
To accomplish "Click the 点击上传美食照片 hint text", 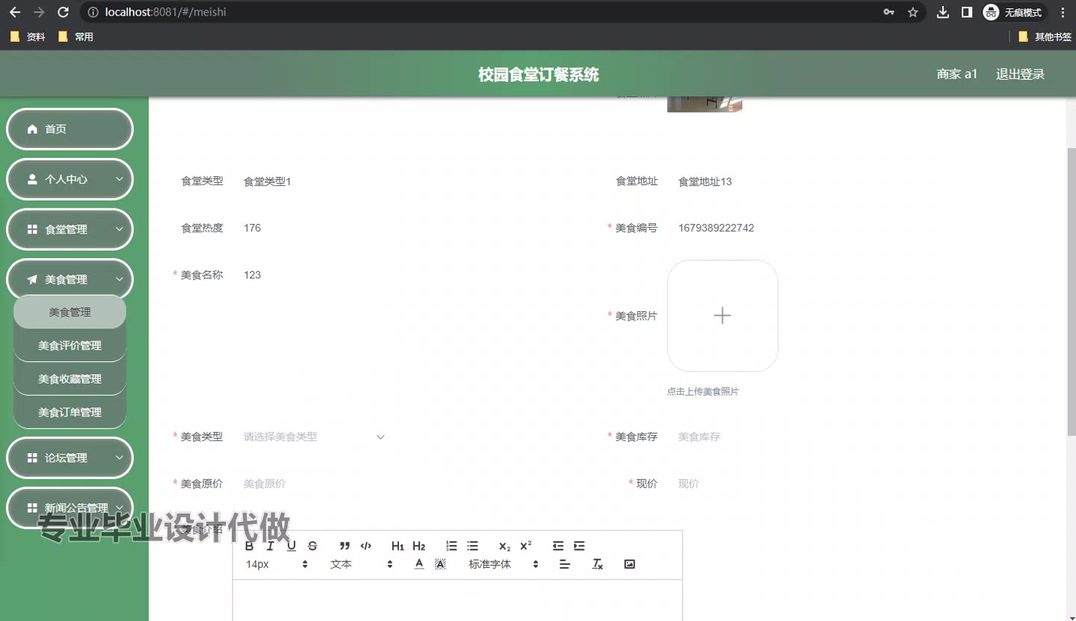I will pos(703,391).
